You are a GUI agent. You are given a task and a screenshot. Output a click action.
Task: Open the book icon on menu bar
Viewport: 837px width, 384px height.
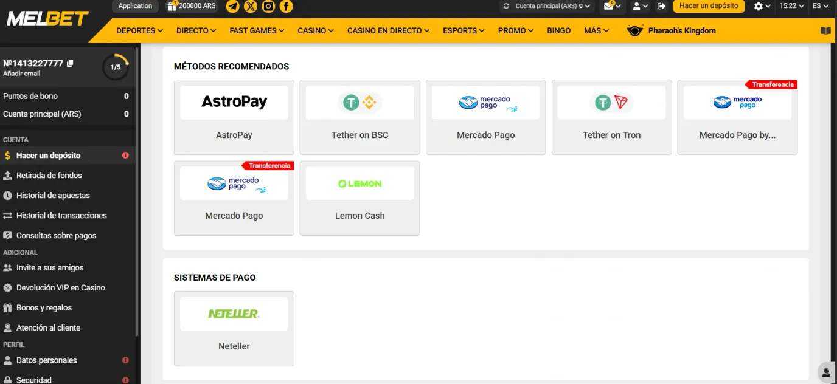pyautogui.click(x=825, y=30)
